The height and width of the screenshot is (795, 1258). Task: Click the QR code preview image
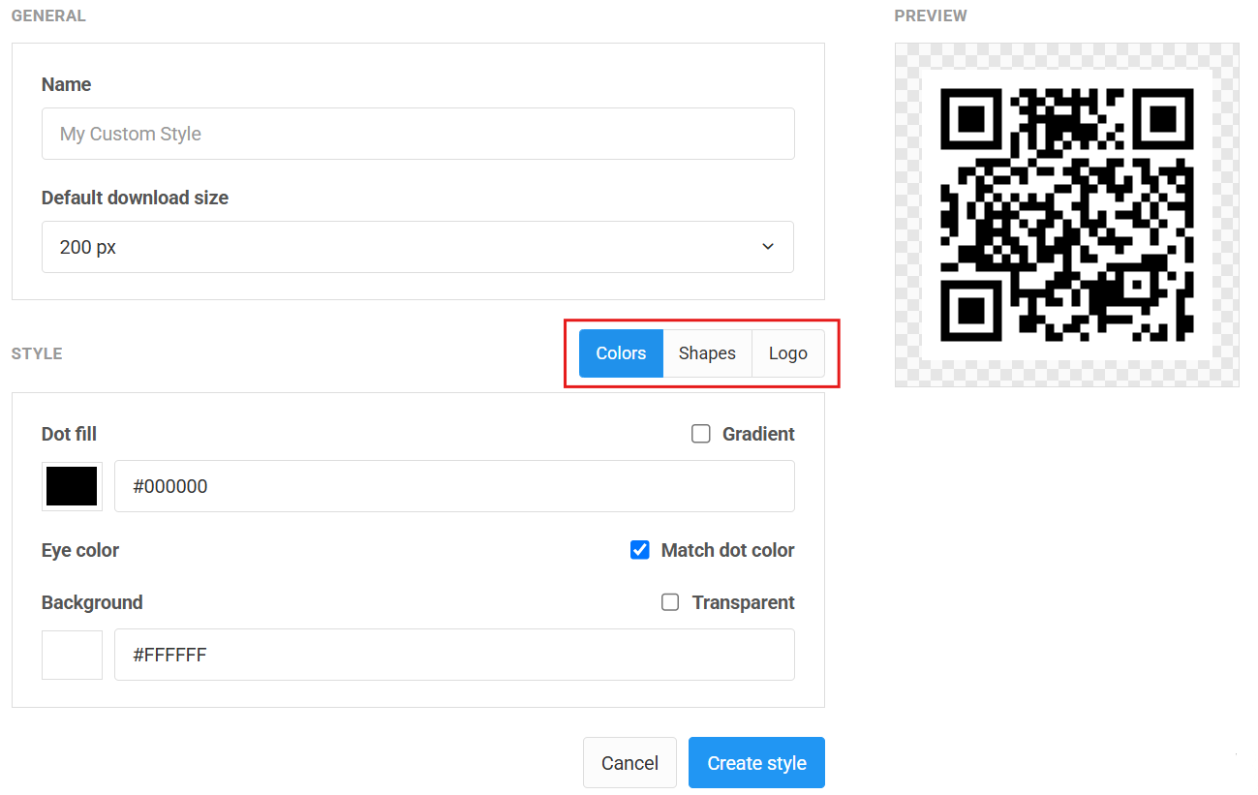pyautogui.click(x=1066, y=215)
